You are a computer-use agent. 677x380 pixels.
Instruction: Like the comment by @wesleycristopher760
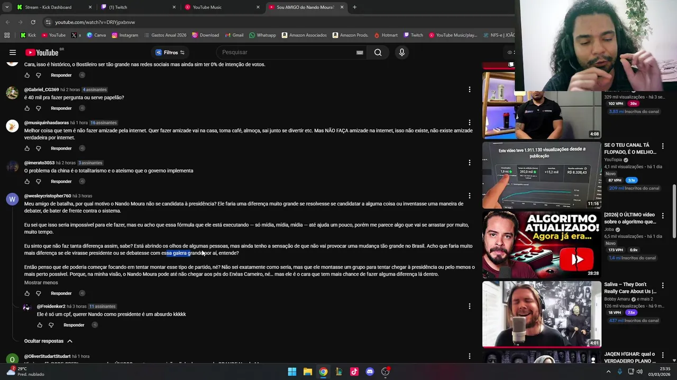click(27, 293)
